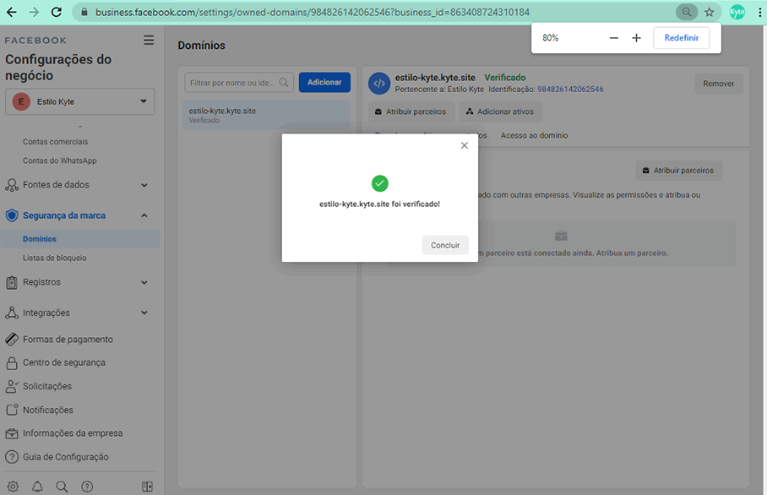Increase zoom with the plus button
The width and height of the screenshot is (767, 495).
click(636, 38)
